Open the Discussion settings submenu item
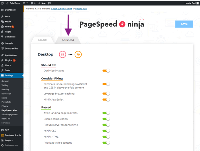This screenshot has width=200, height=151. click(x=6, y=94)
